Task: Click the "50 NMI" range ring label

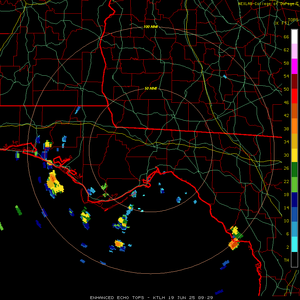Action: (151, 88)
